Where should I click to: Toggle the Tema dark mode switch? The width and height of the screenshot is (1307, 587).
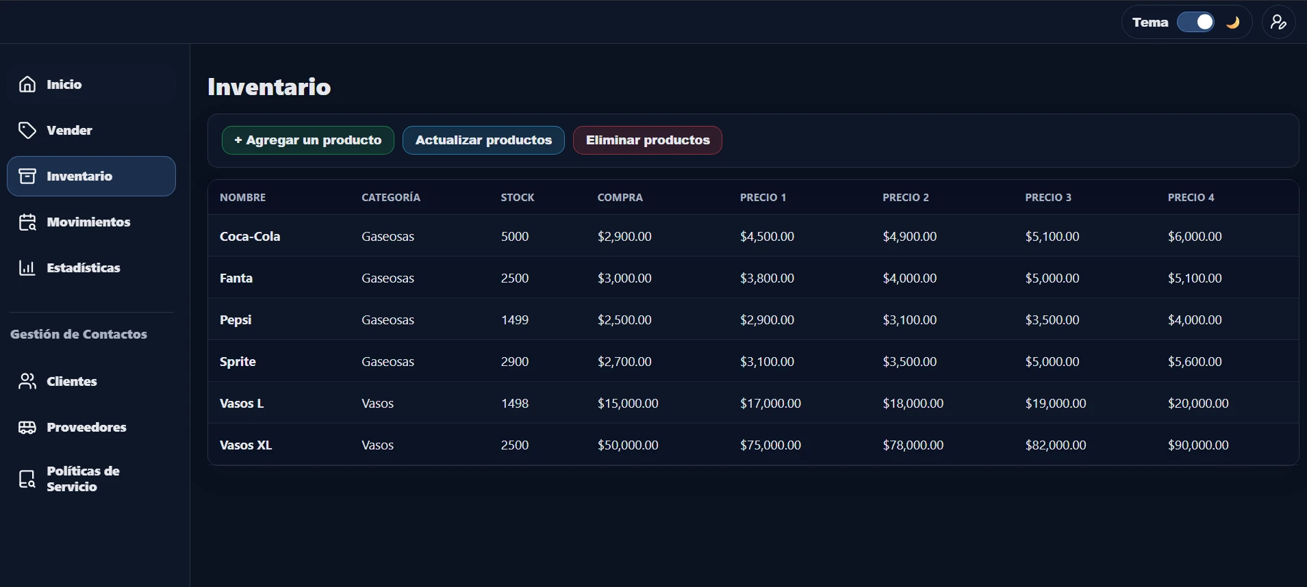pos(1195,23)
